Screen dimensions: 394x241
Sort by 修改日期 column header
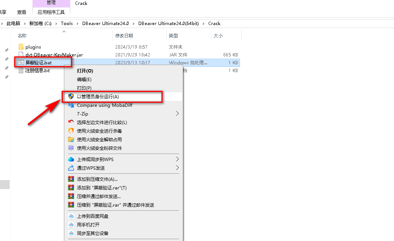(x=124, y=35)
